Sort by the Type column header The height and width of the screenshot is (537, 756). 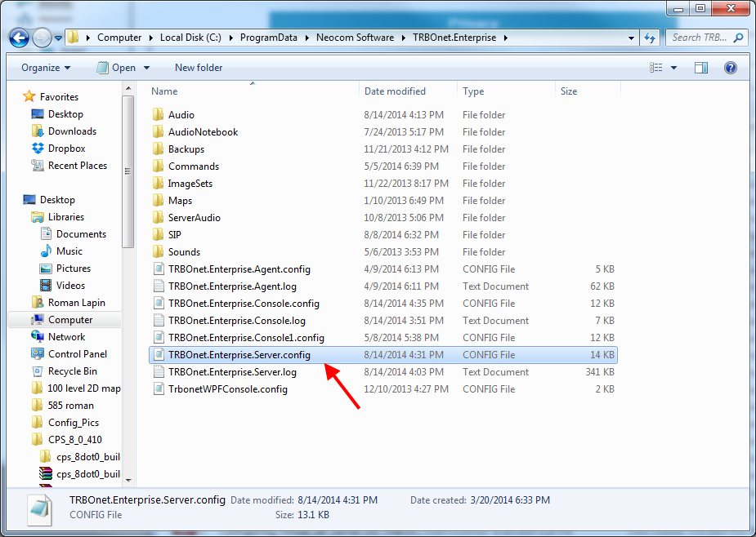pyautogui.click(x=473, y=91)
